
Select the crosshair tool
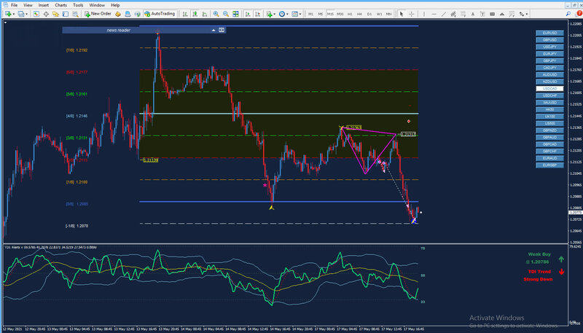(412, 14)
